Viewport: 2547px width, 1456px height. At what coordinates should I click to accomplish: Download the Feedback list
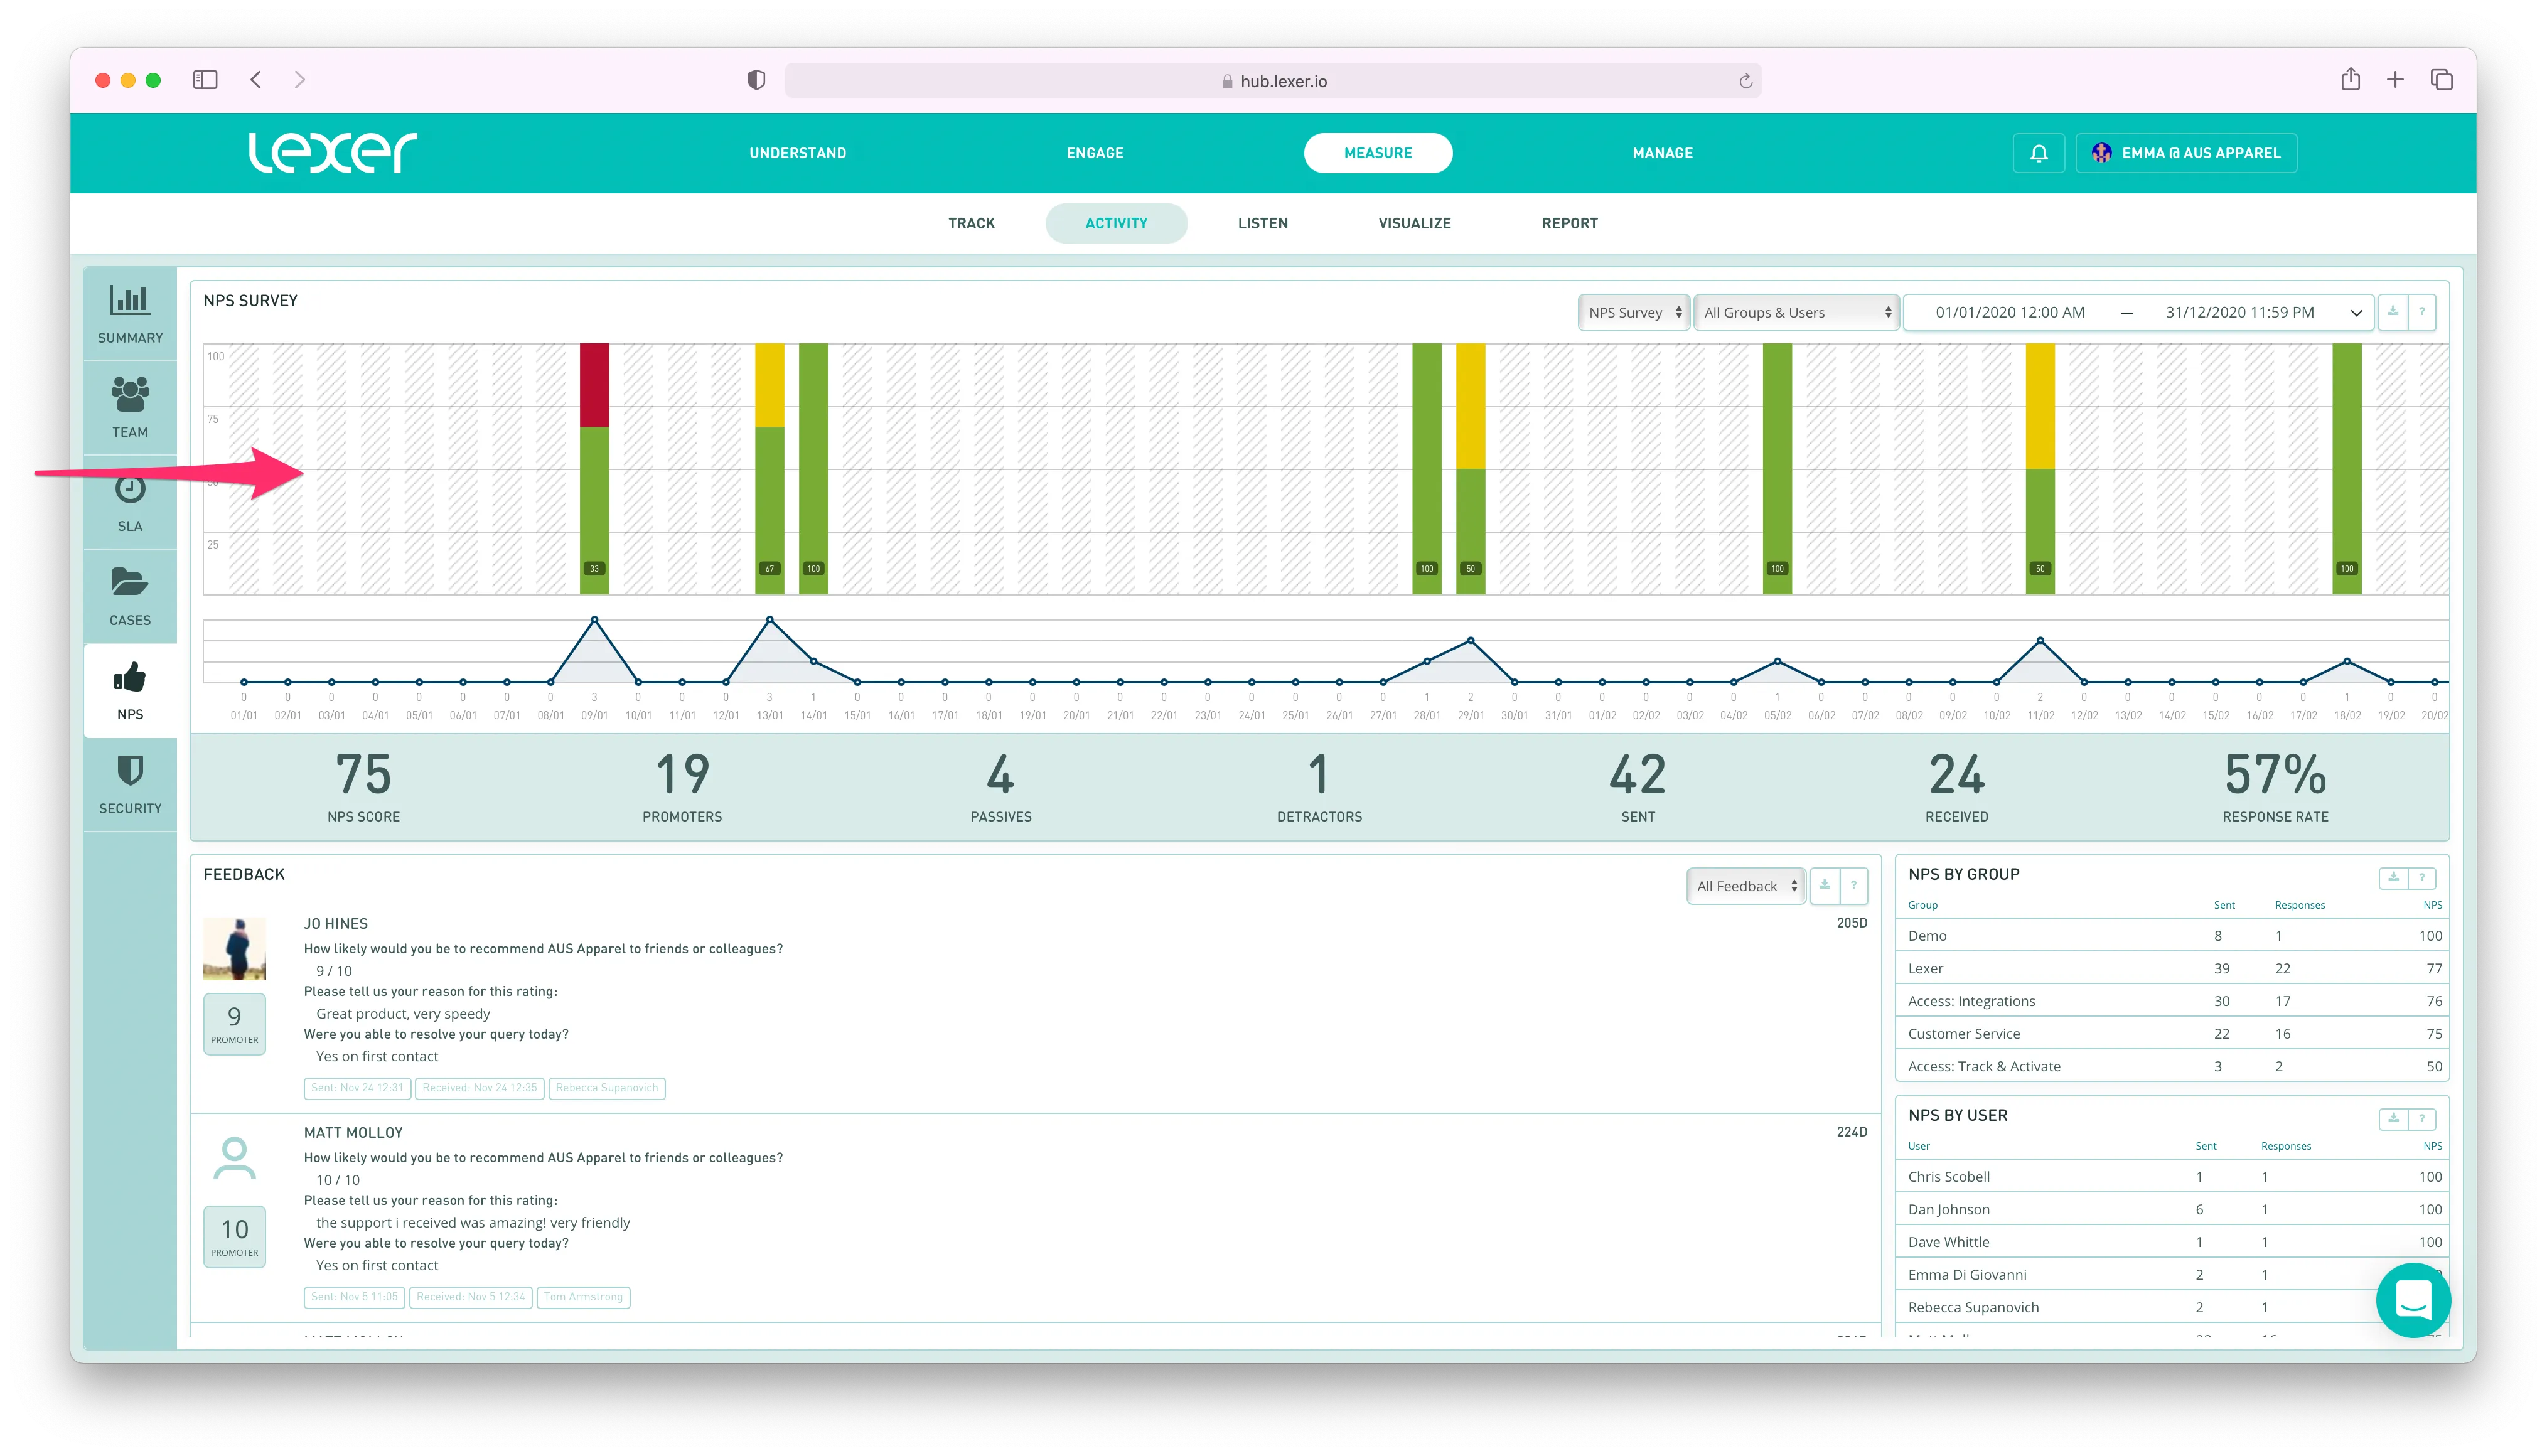click(1824, 885)
